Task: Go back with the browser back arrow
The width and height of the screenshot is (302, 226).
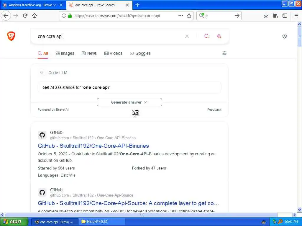Action: pos(6,16)
